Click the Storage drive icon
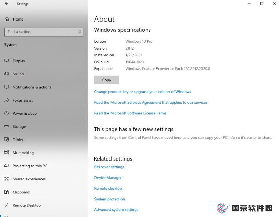Image resolution: width=279 pixels, height=217 pixels. coord(7,126)
